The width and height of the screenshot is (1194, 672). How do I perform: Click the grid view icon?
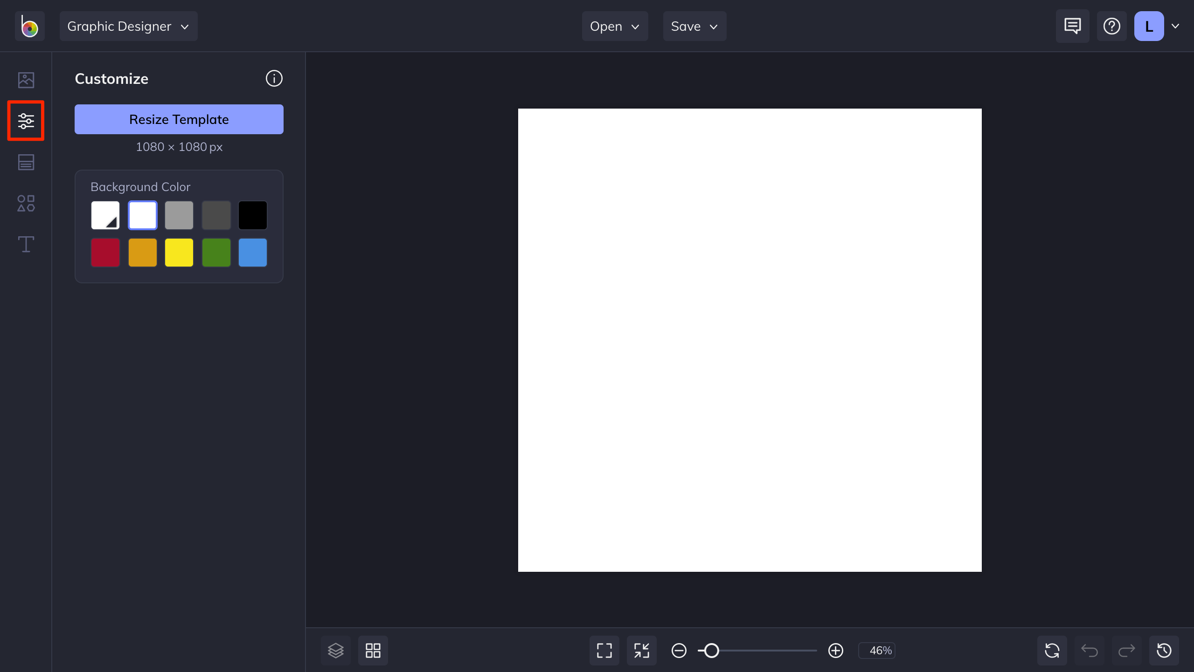373,650
